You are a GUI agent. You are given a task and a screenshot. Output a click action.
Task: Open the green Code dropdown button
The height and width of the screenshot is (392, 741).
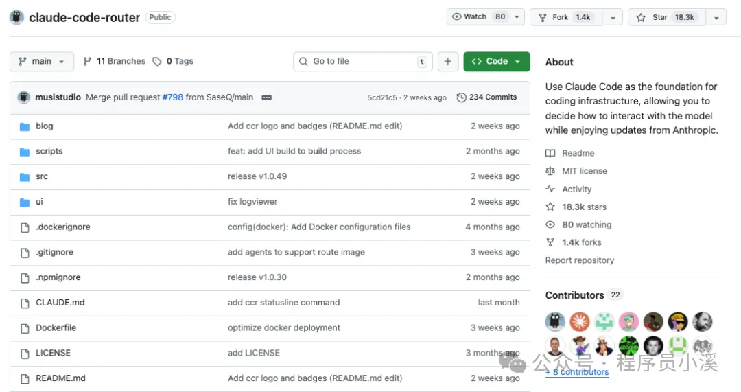coord(497,62)
